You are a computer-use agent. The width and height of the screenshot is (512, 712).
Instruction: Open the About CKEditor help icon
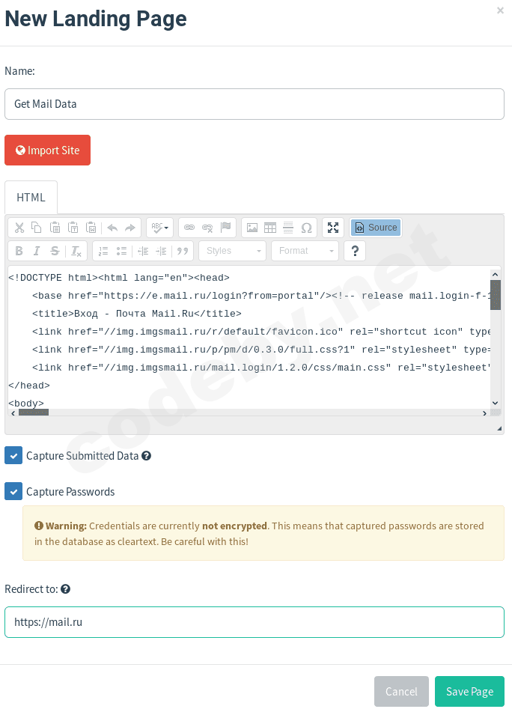(x=355, y=251)
